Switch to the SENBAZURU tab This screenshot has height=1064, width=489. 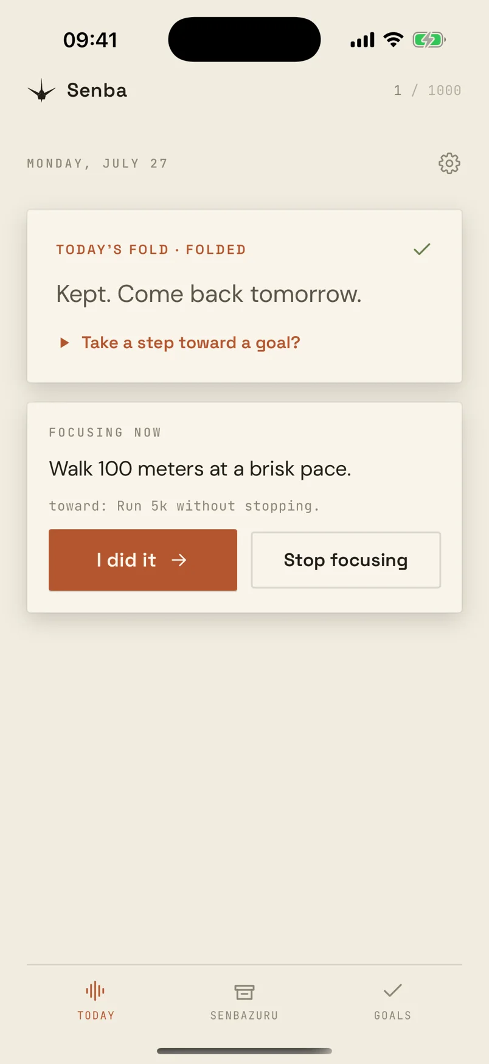click(244, 1001)
